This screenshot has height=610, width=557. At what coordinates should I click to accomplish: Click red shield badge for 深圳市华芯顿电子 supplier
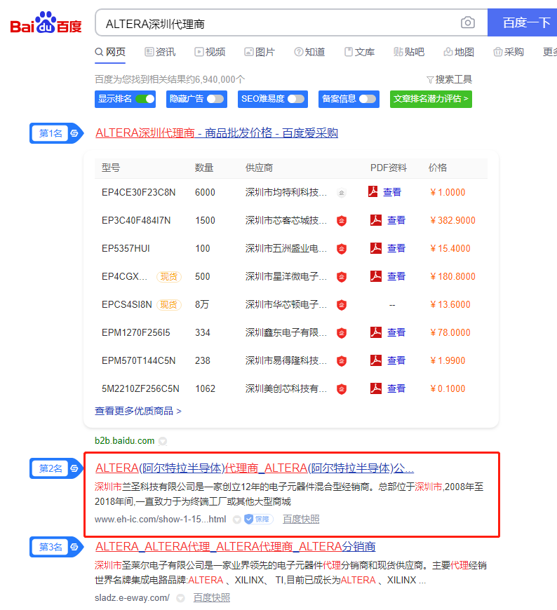click(342, 304)
